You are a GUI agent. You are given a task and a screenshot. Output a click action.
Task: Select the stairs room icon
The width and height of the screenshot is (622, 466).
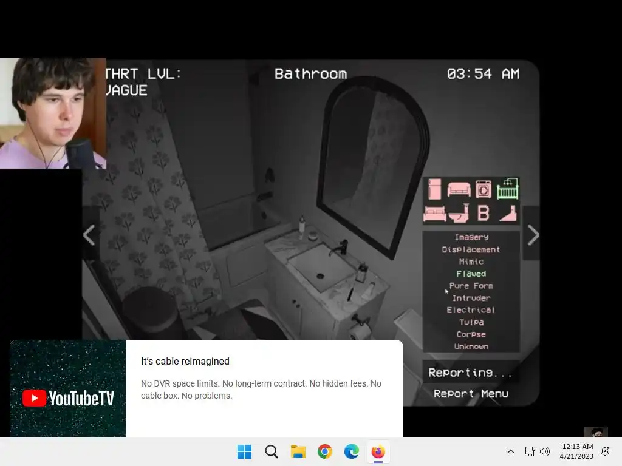click(x=508, y=213)
